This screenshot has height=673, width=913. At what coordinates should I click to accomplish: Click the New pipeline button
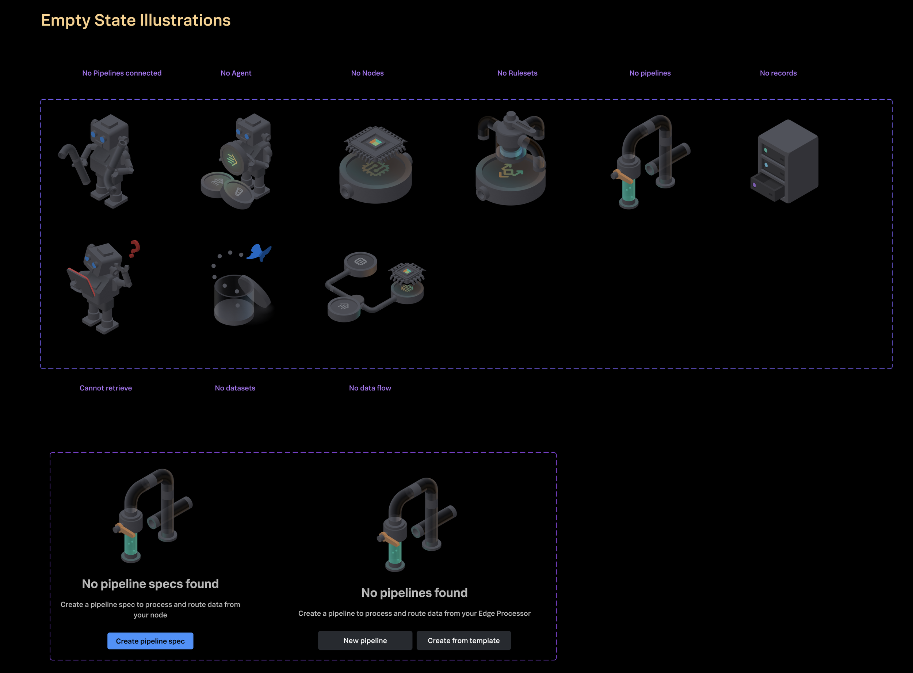pyautogui.click(x=365, y=641)
